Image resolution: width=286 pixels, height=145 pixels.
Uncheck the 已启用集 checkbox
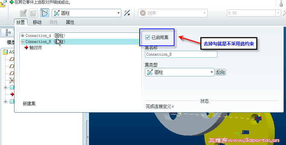pyautogui.click(x=147, y=38)
